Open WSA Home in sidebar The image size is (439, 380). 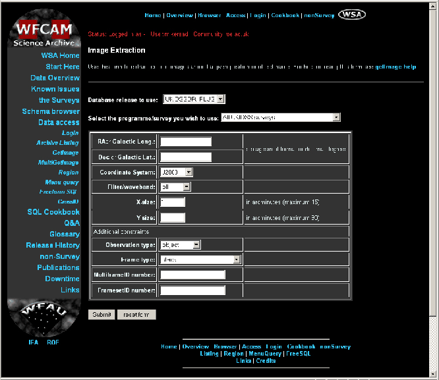[60, 55]
